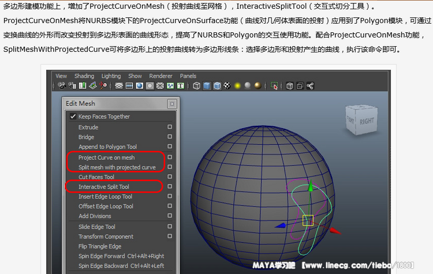Image resolution: width=433 pixels, height=274 pixels.
Task: Open Append to Polygon Tool option box
Action: 170,147
